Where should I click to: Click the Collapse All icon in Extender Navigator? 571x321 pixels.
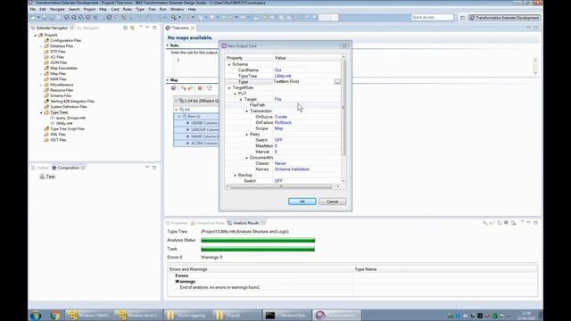pyautogui.click(x=125, y=28)
